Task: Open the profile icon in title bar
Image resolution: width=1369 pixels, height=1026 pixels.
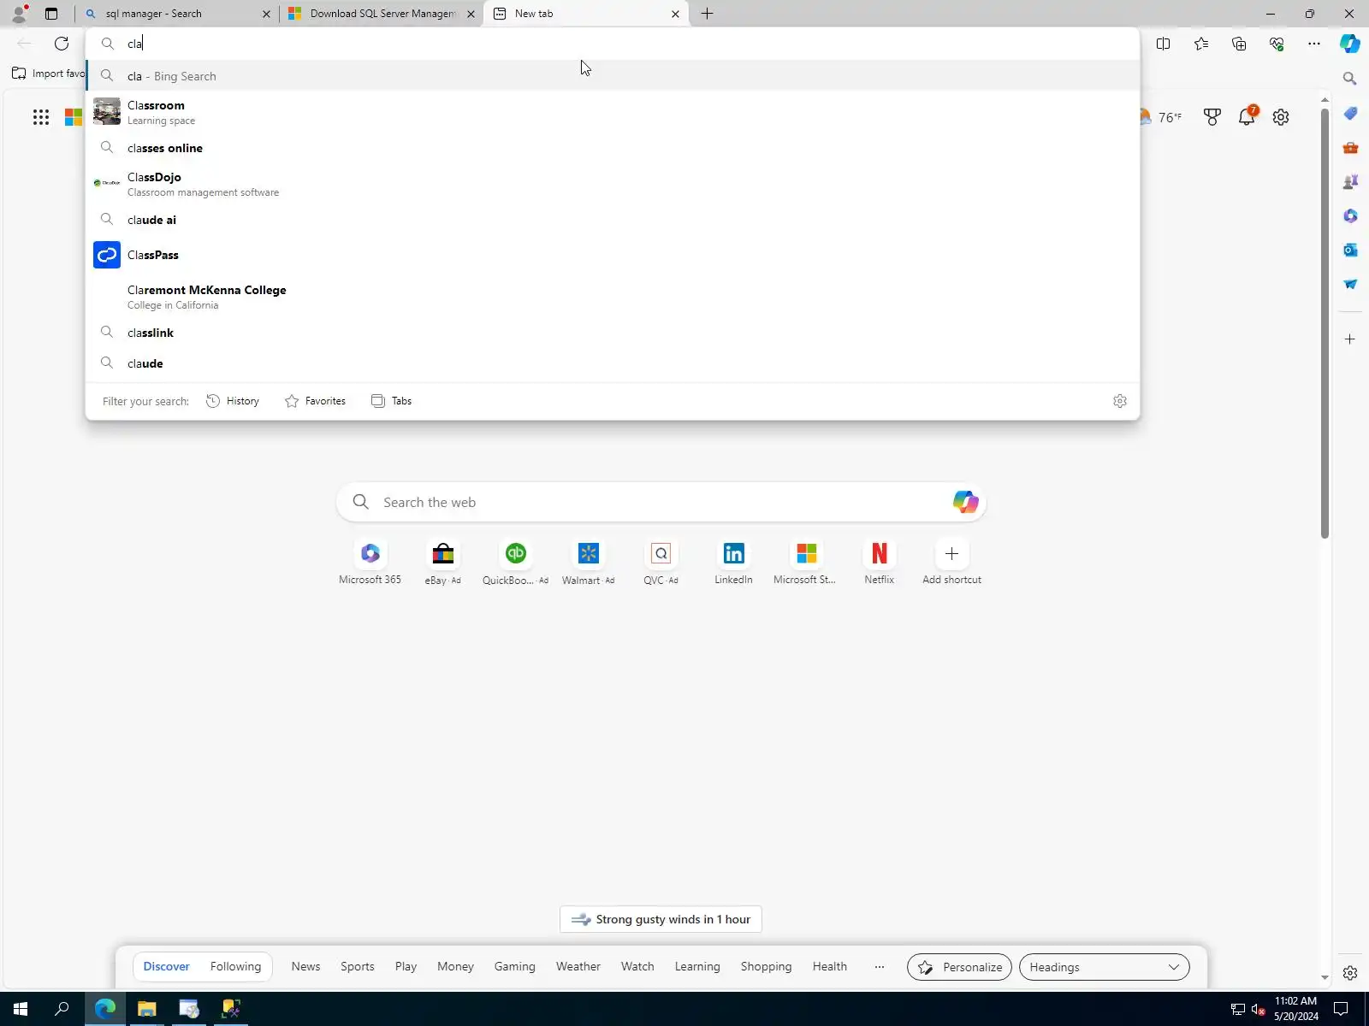Action: pyautogui.click(x=19, y=14)
